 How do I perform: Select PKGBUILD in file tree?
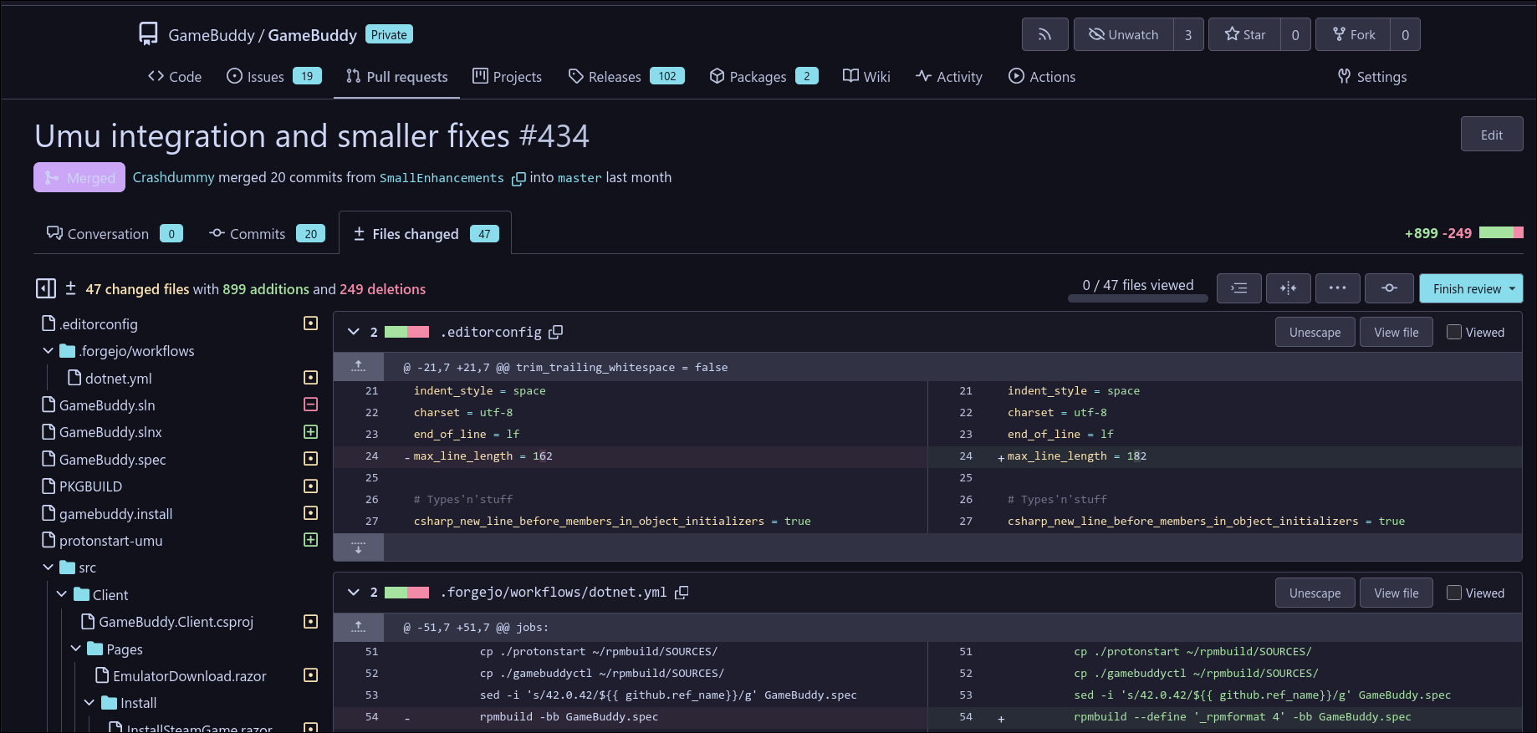coord(91,486)
